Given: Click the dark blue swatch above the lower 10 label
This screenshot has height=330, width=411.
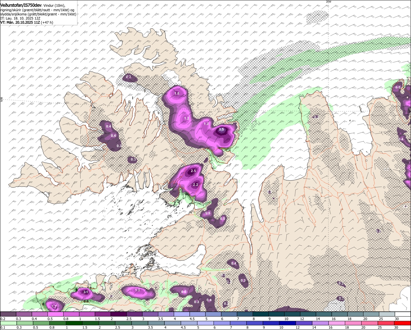Looking at the screenshot, I should click(x=287, y=323).
